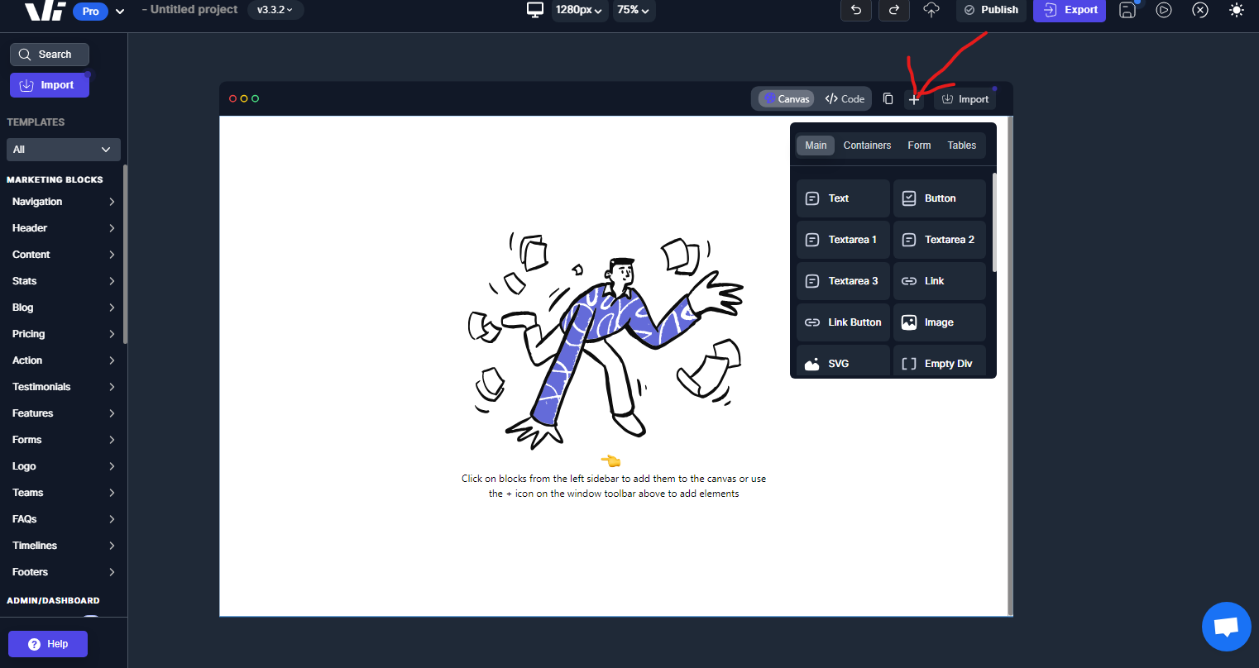Click the undo arrow icon

click(856, 10)
